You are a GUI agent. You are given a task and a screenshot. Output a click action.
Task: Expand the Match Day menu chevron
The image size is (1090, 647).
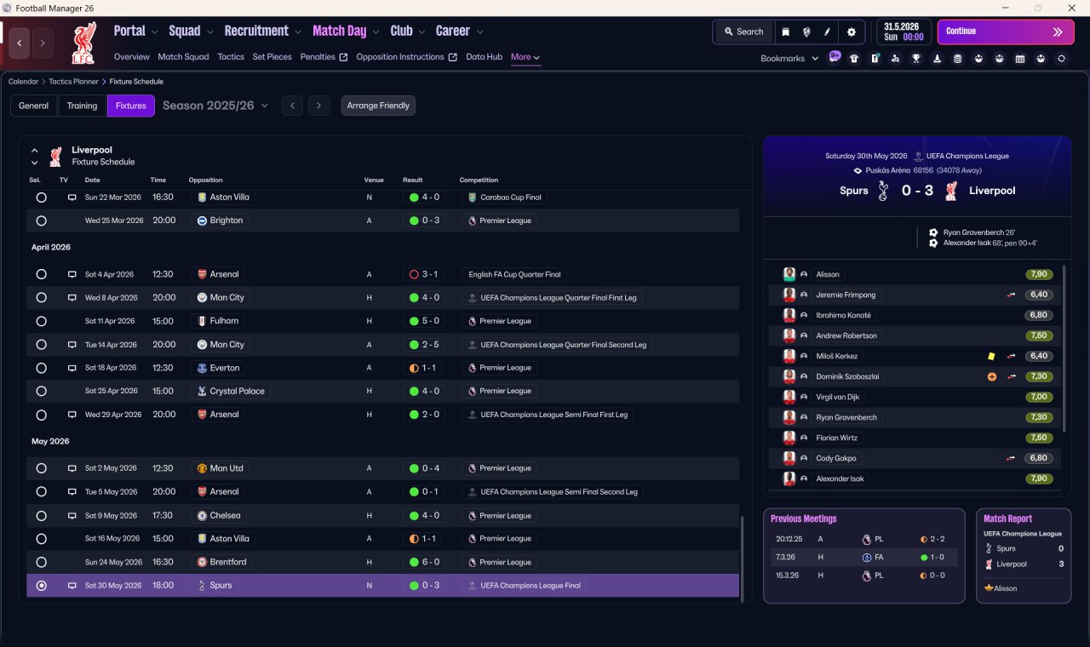tap(376, 31)
